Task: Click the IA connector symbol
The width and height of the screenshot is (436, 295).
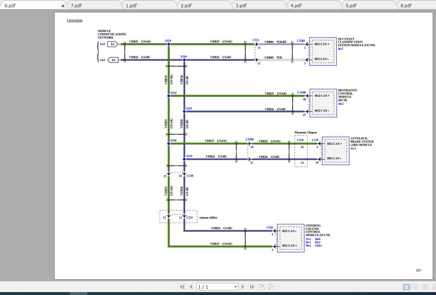Action: [x=113, y=44]
